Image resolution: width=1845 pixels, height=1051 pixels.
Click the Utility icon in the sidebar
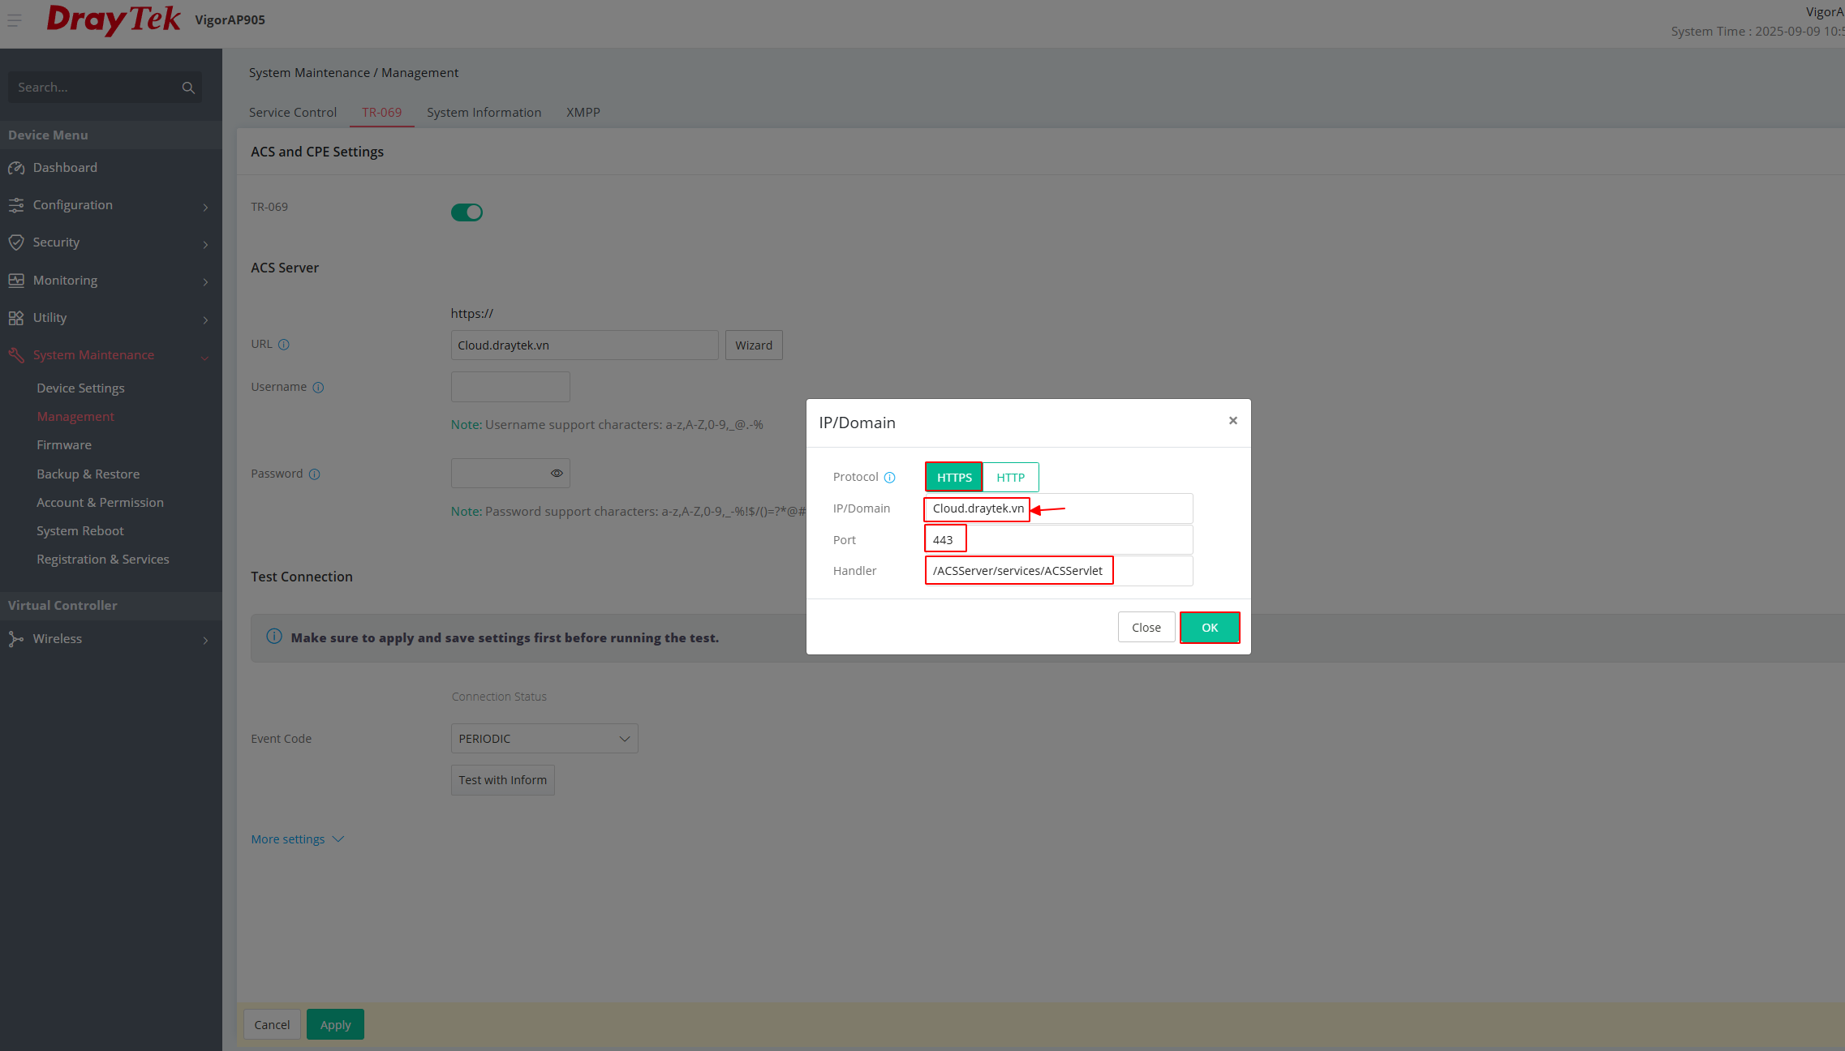click(17, 317)
